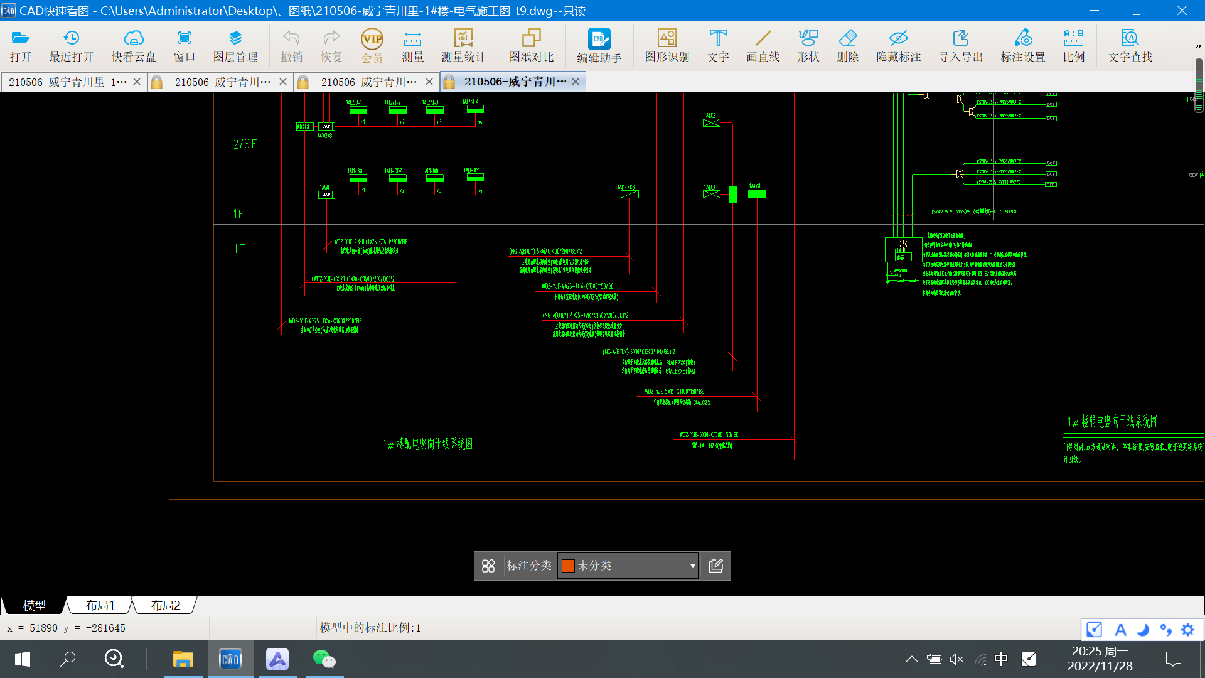Click the annotation edit pencil button
This screenshot has width=1205, height=678.
pyautogui.click(x=715, y=566)
